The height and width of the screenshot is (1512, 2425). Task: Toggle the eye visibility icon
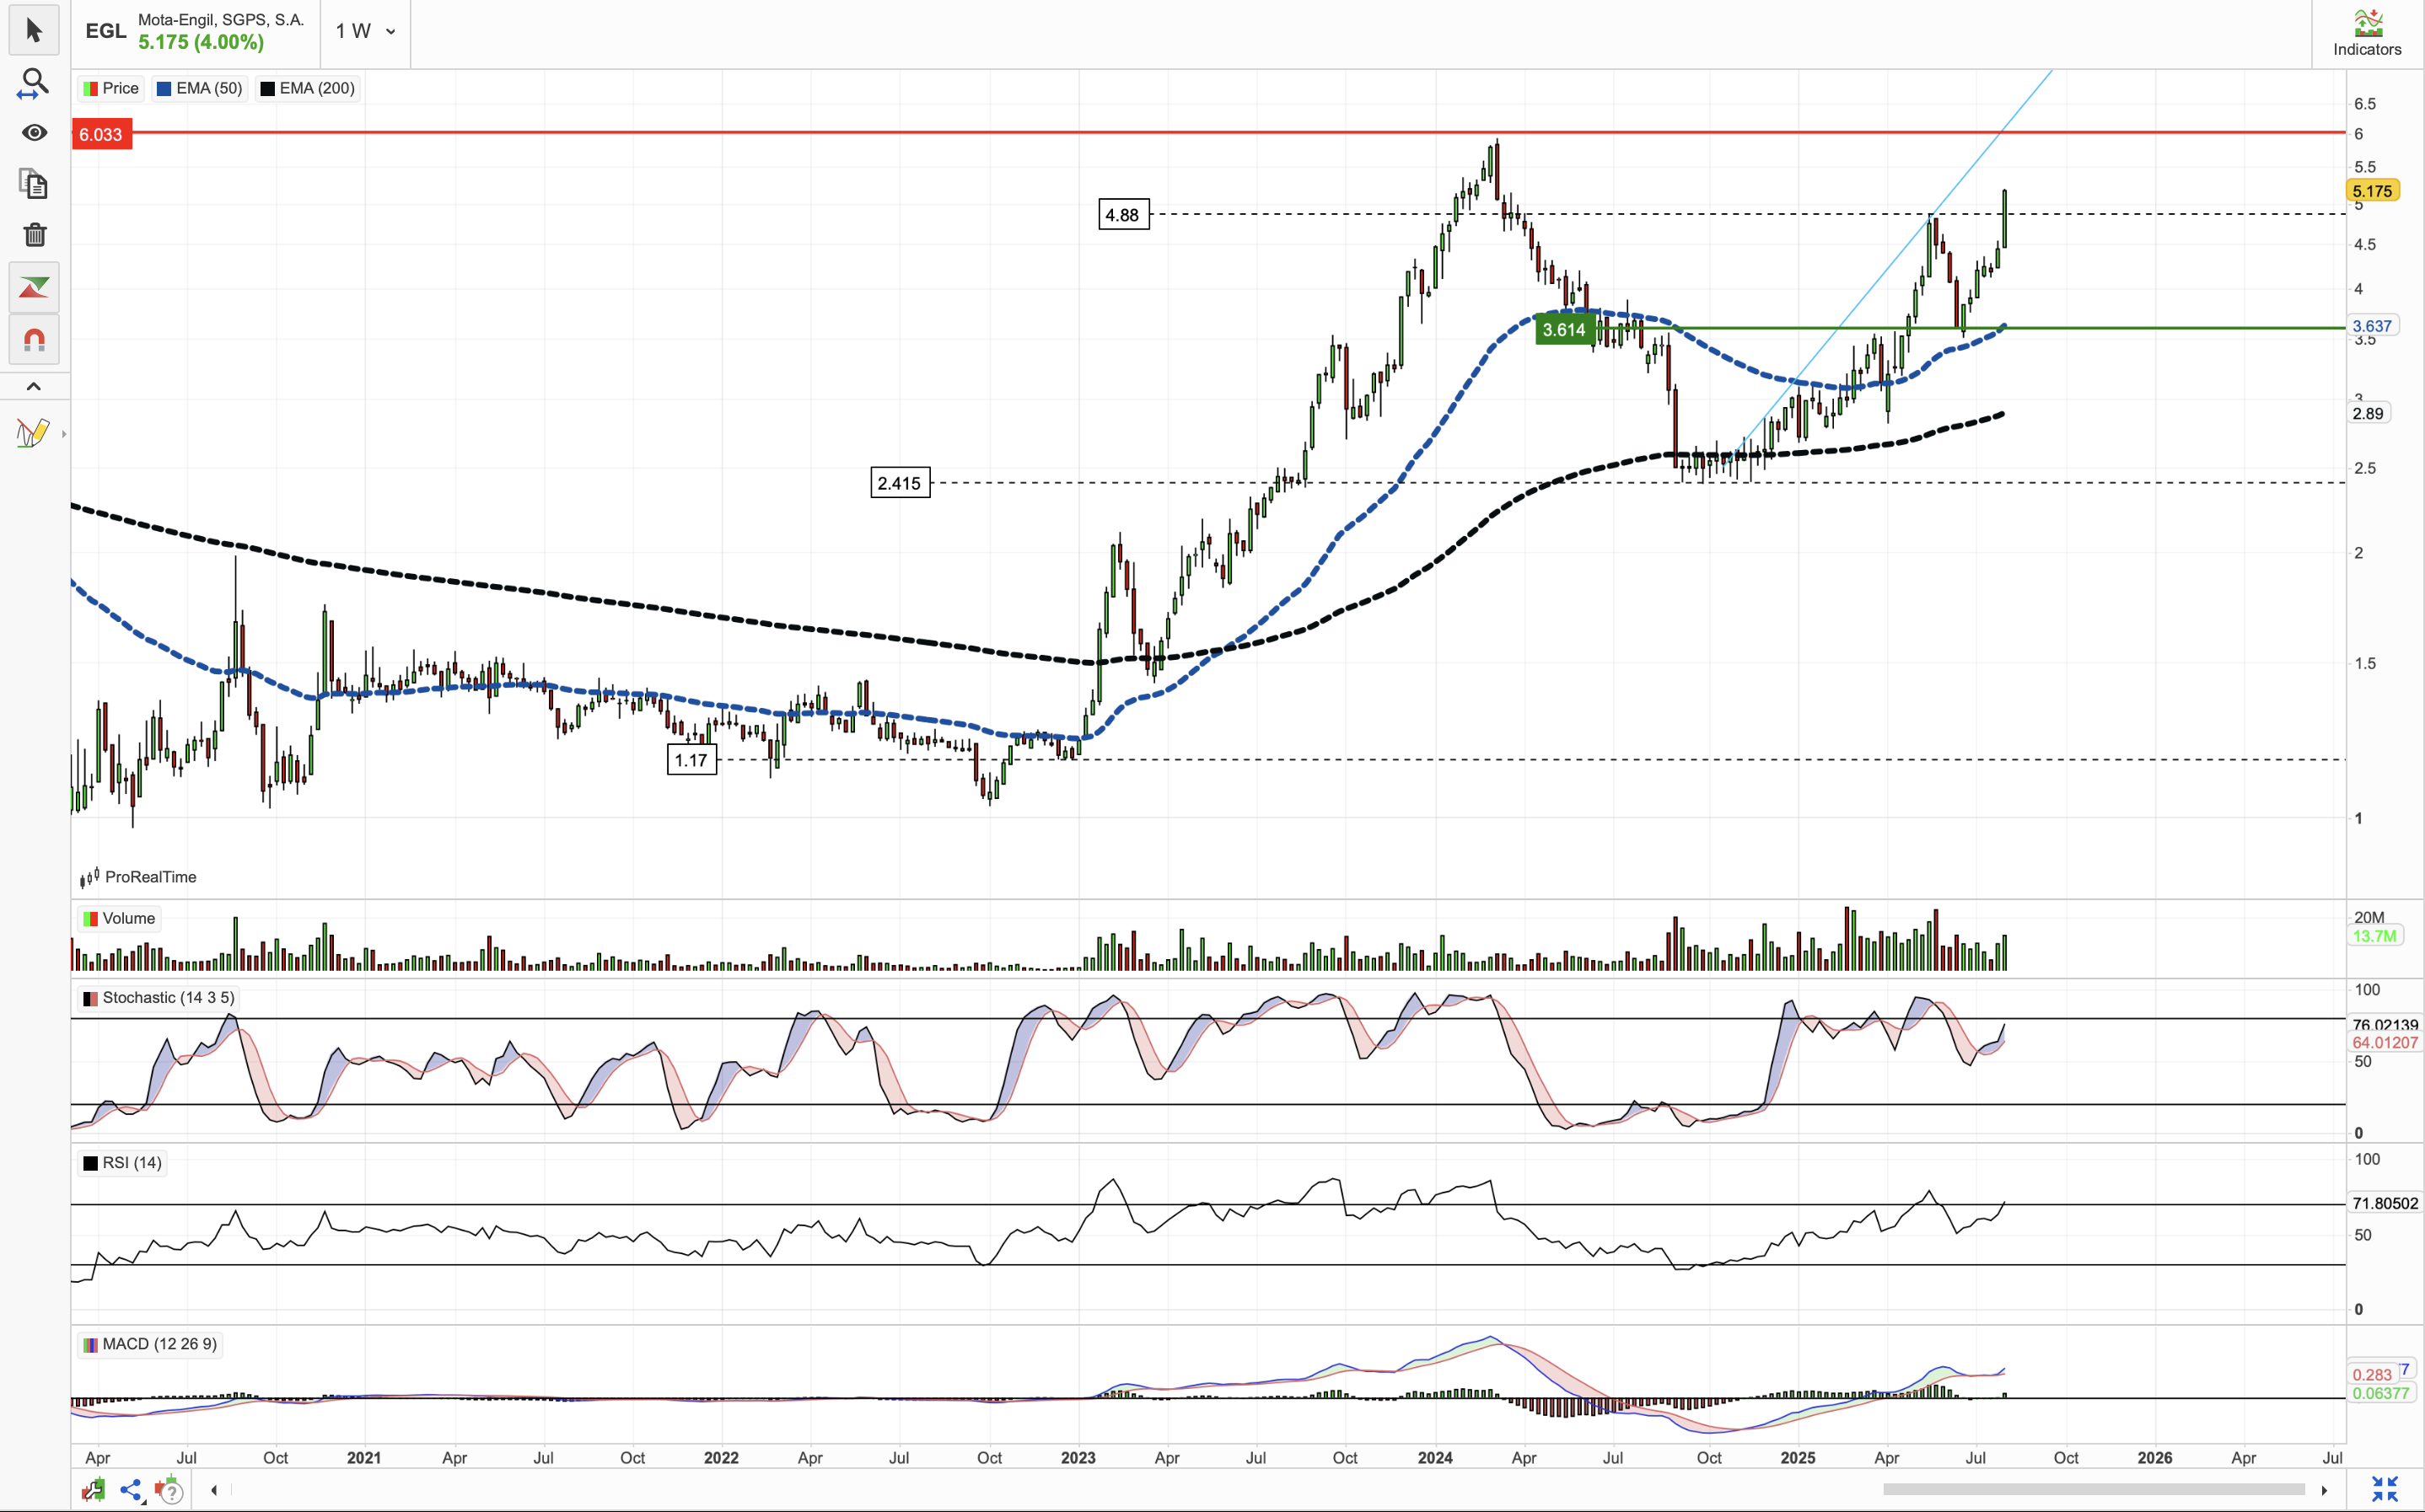pyautogui.click(x=34, y=133)
